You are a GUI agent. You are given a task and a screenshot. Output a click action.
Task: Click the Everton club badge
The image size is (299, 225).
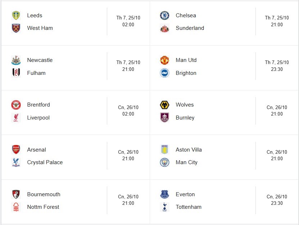(x=164, y=194)
